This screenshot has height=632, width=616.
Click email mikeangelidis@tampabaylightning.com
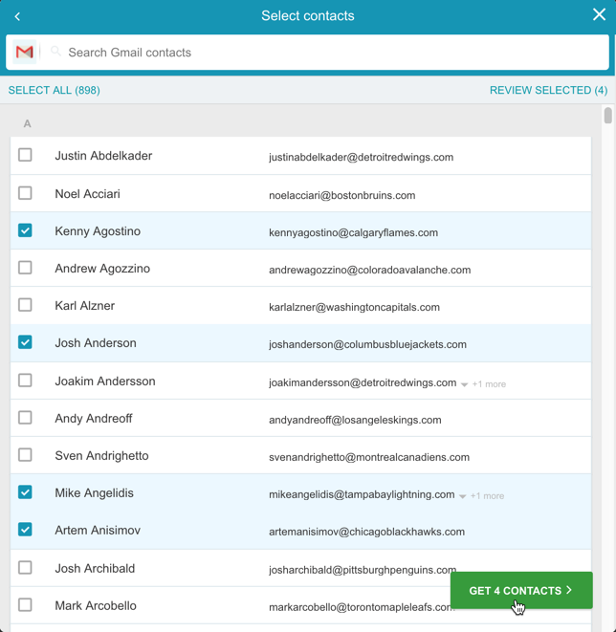click(x=362, y=494)
